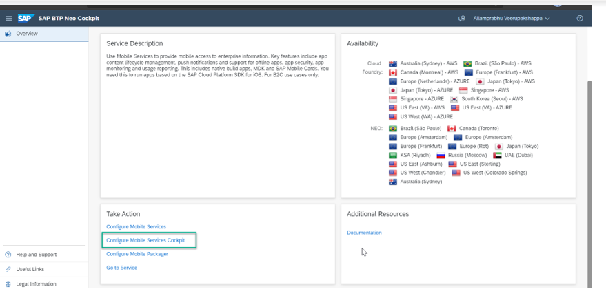Open Useful Links in sidebar

pos(30,269)
